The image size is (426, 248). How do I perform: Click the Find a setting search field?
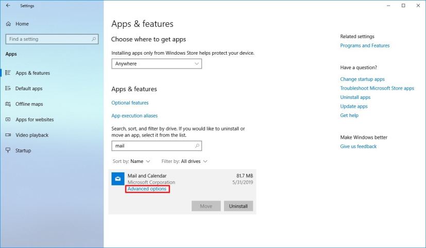[x=52, y=39]
